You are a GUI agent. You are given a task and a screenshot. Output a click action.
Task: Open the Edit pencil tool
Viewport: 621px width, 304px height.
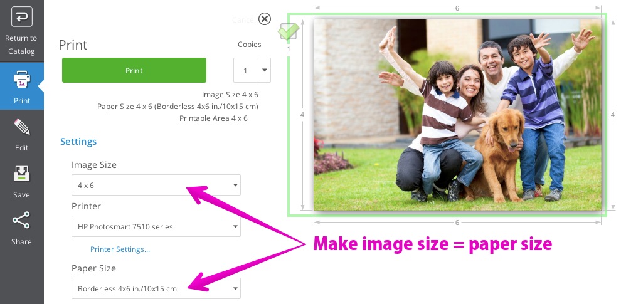pos(22,127)
